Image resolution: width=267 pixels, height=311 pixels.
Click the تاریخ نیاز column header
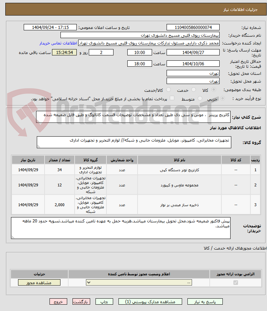tap(28, 160)
